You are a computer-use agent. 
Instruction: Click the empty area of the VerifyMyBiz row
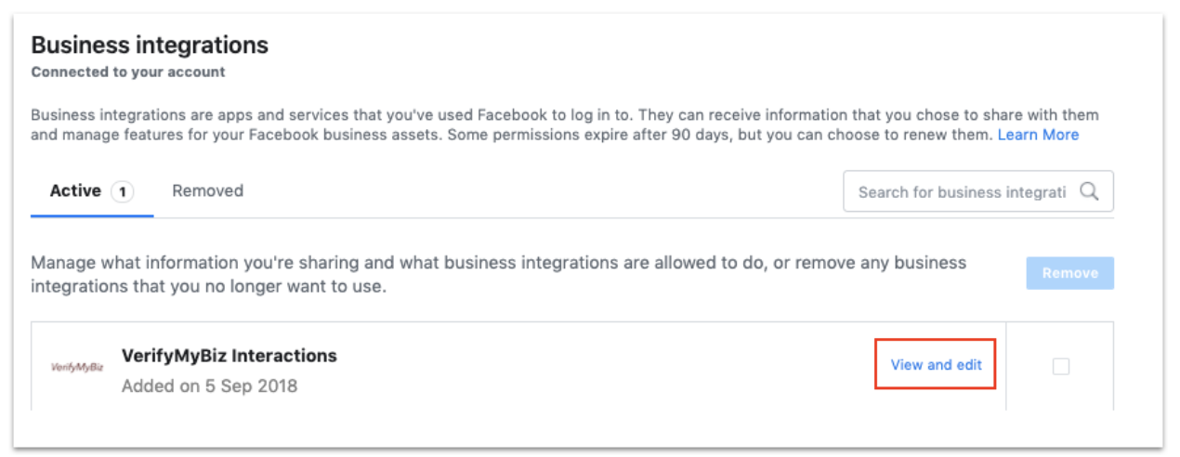(x=604, y=367)
